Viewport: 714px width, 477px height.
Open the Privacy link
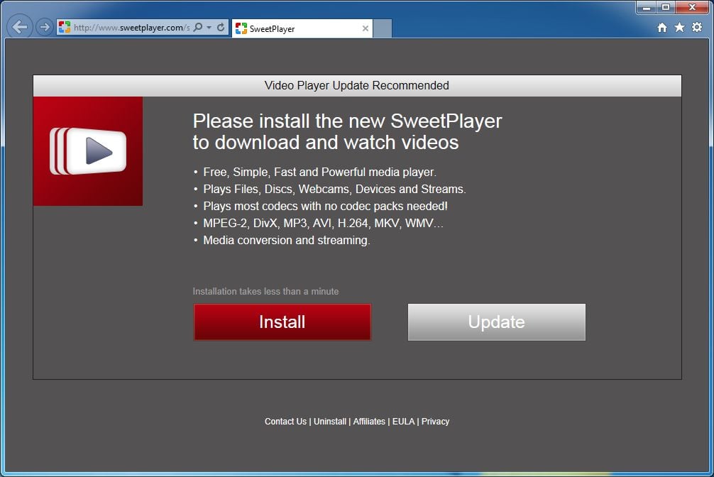click(x=435, y=422)
